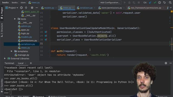Close the serializers.py tab
The width and height of the screenshot is (173, 97).
click(95, 8)
